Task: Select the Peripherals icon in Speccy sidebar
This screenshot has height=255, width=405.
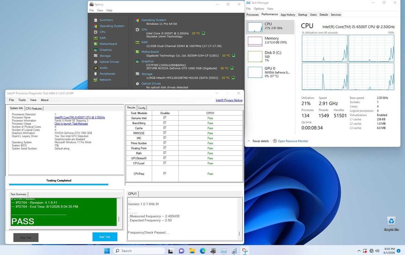Action: [96, 74]
